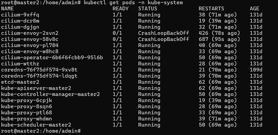Click the second CrashLoopBackOff status text
The height and width of the screenshot is (135, 278).
pyautogui.click(x=163, y=39)
